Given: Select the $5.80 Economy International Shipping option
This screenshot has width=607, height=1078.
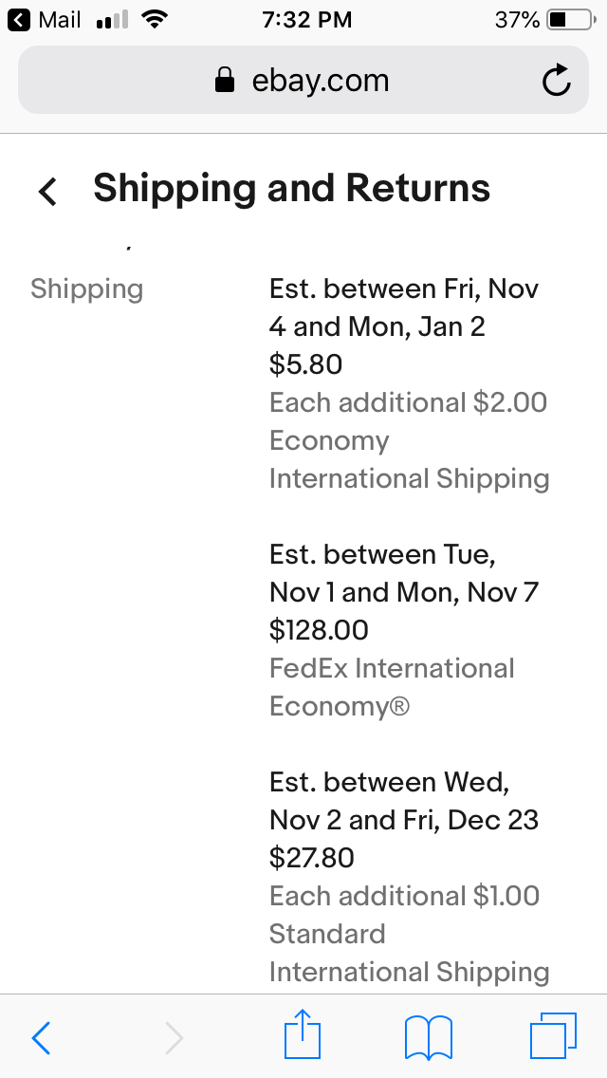Looking at the screenshot, I should (409, 383).
